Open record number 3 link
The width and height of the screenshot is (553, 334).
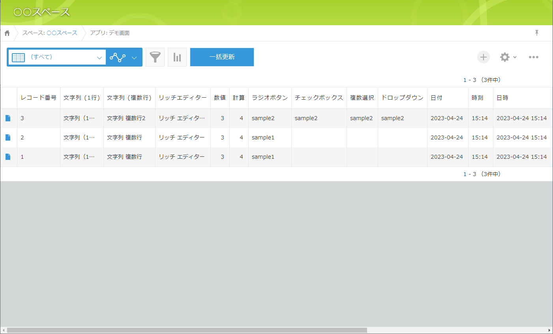click(x=22, y=118)
